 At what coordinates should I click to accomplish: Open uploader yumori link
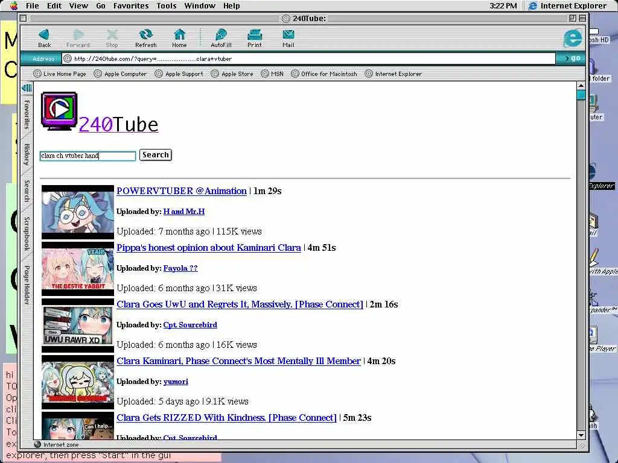point(176,382)
